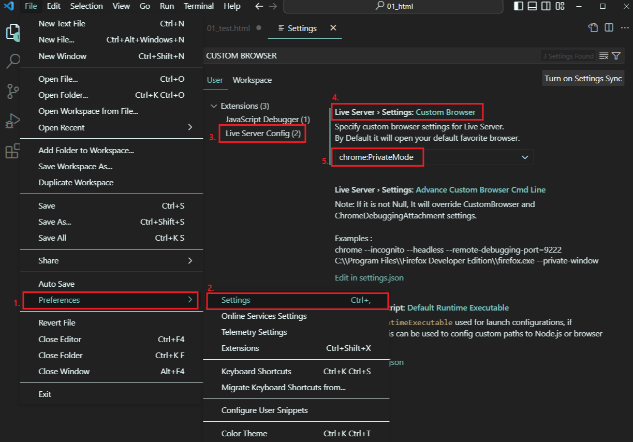Screen dimensions: 633x442
Task: Open the Extensions view icon
Action: [12, 151]
